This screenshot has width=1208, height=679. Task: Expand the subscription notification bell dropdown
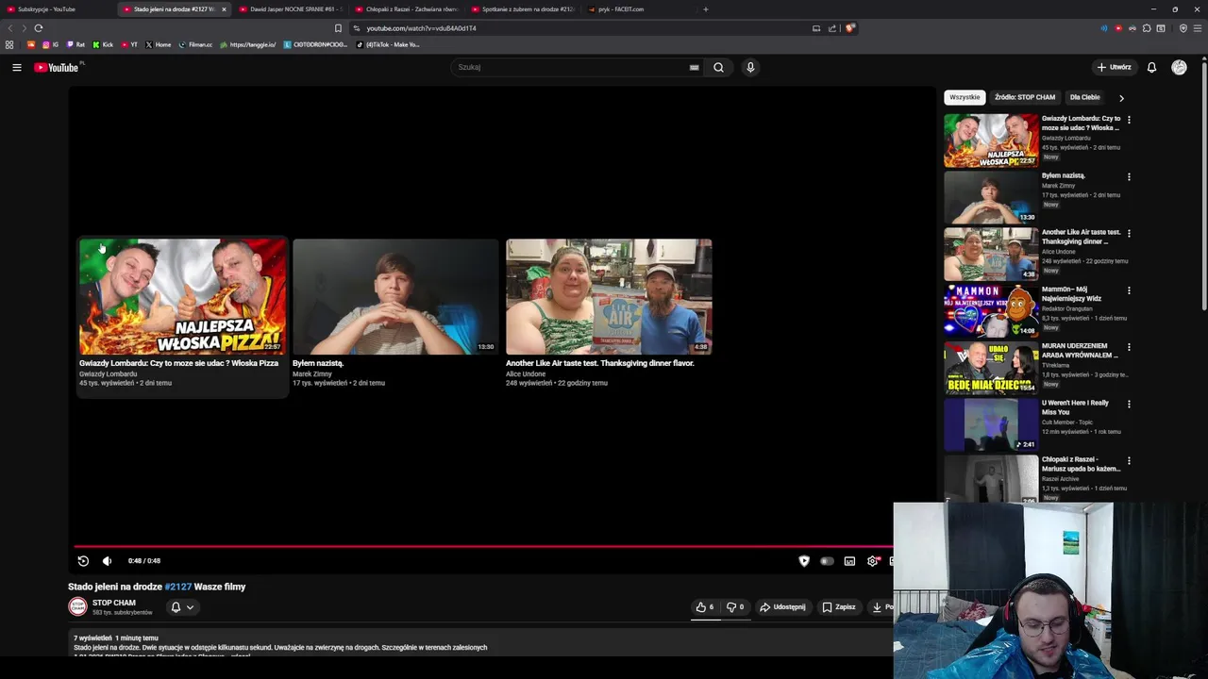pos(182,607)
